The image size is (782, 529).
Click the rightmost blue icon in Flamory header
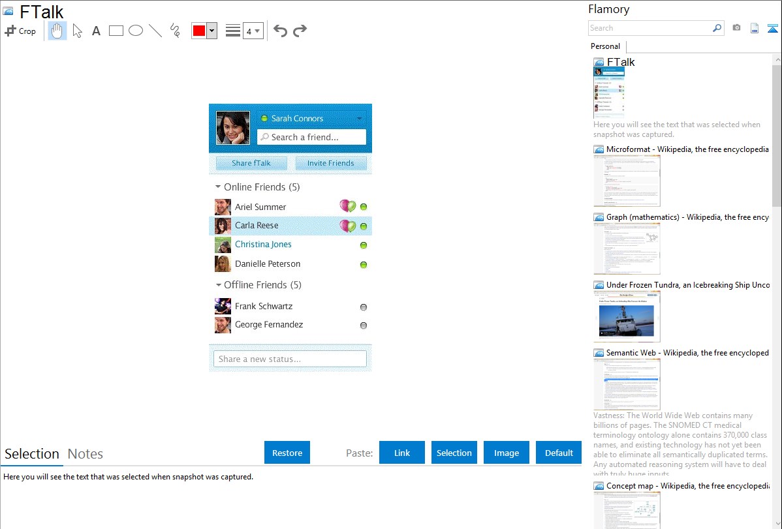(x=772, y=28)
